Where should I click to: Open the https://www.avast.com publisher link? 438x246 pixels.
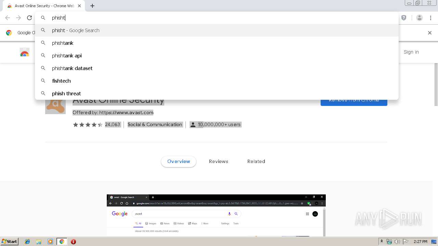click(x=126, y=112)
